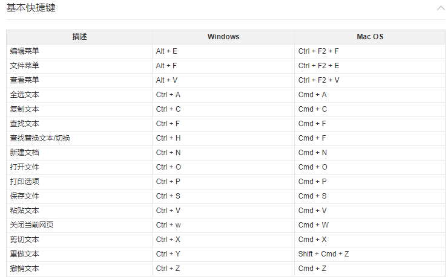Collapse the 基本快捷键 section chevron
448x277 pixels.
(x=440, y=8)
